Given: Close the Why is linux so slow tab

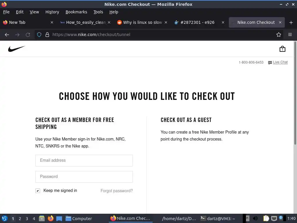Looking at the screenshot, I should point(166,22).
